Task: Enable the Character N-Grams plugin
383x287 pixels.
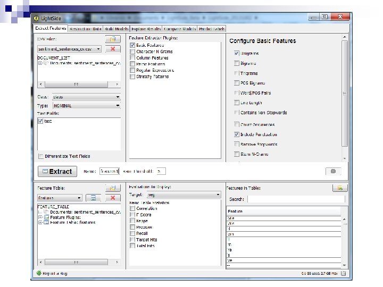Action: [132, 52]
